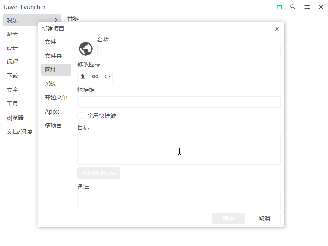Image resolution: width=328 pixels, height=246 pixels.
Task: Select the 系统 tab
Action: [x=50, y=84]
